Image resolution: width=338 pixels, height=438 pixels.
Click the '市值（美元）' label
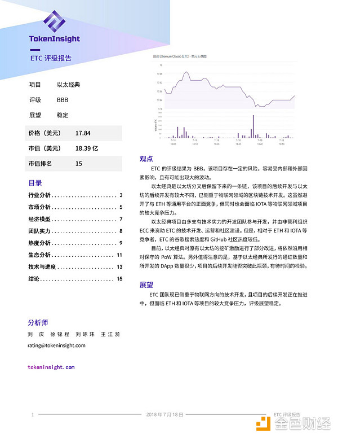point(45,148)
